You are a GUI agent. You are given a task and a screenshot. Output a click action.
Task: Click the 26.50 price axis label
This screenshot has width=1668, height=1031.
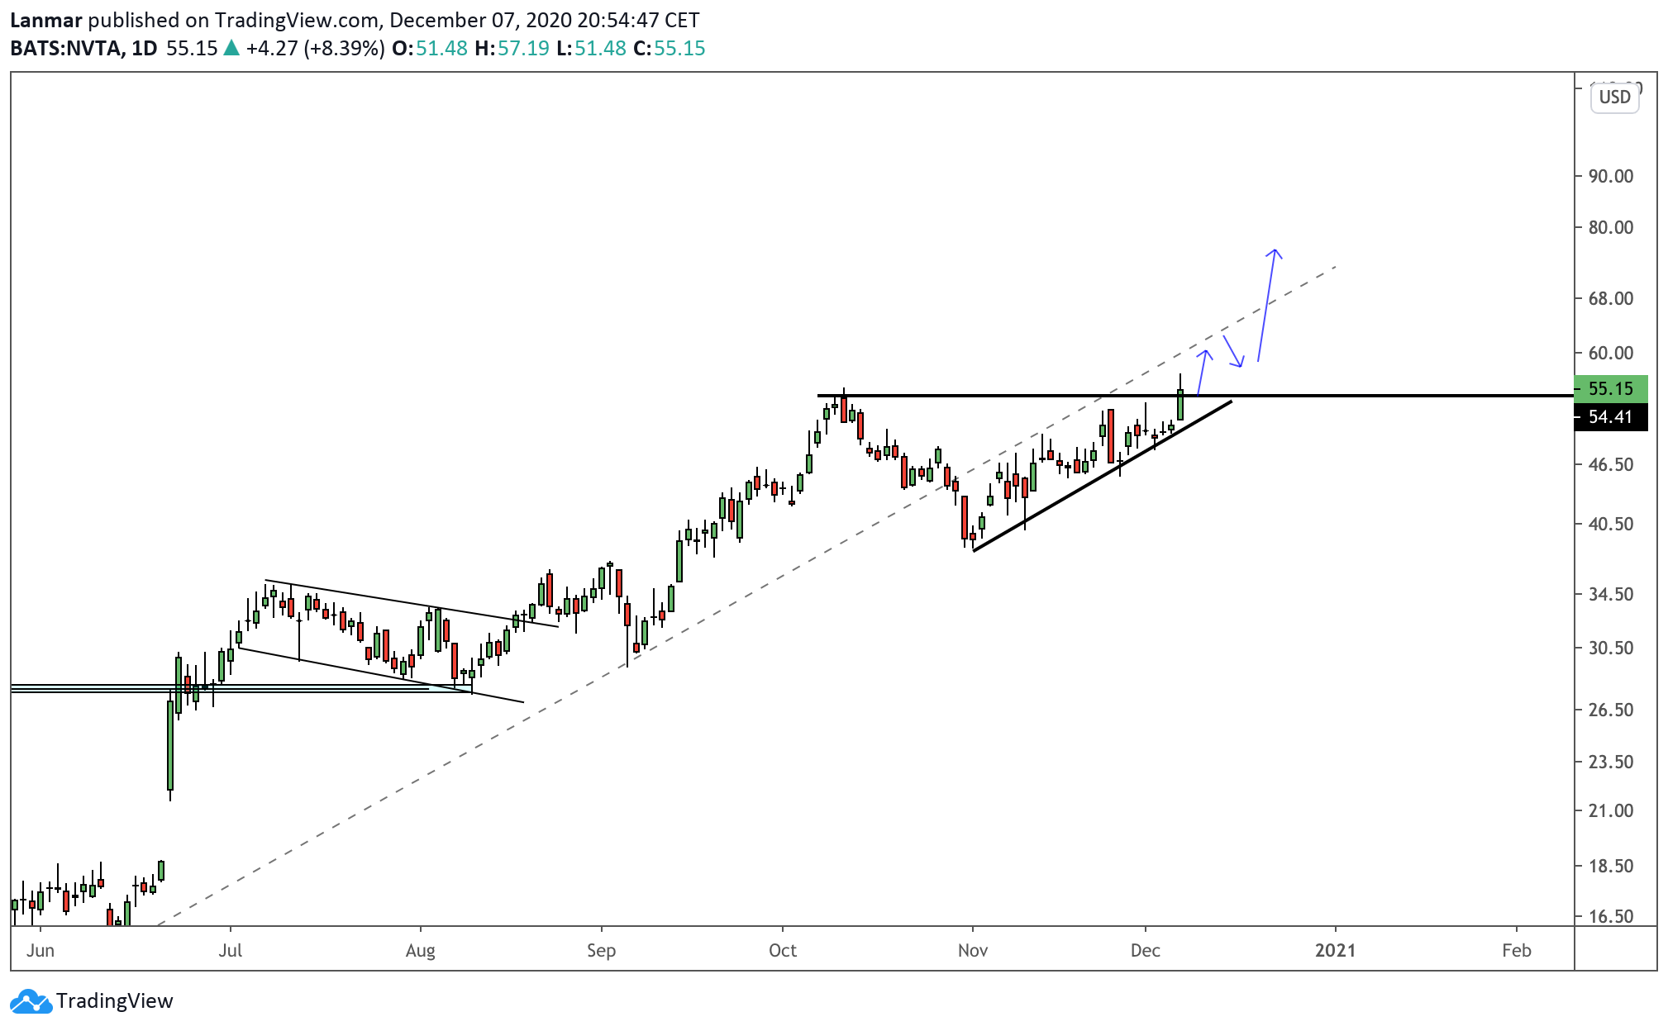click(x=1611, y=710)
